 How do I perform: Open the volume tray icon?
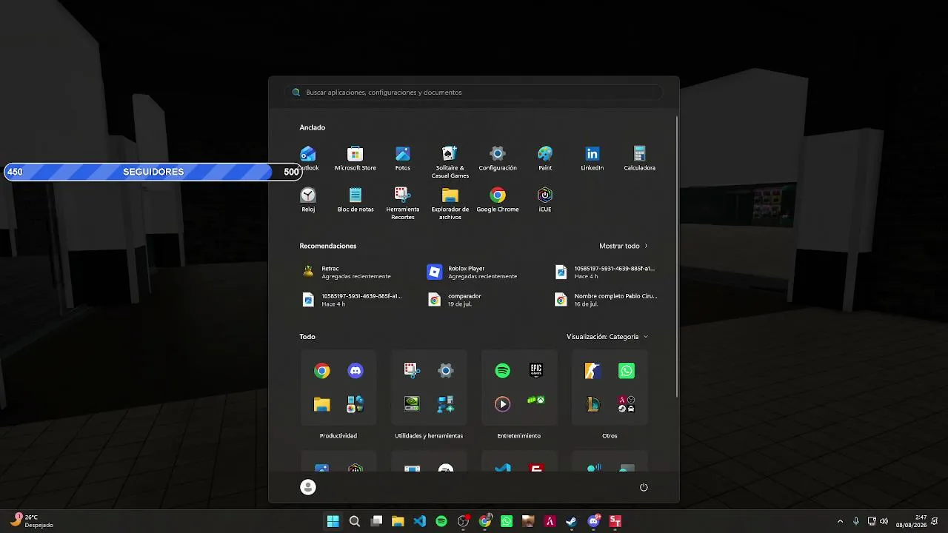pyautogui.click(x=884, y=521)
